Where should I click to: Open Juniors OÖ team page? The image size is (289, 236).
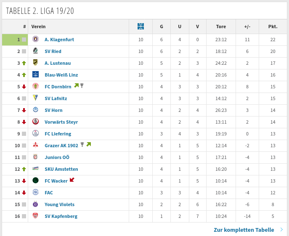(57, 157)
